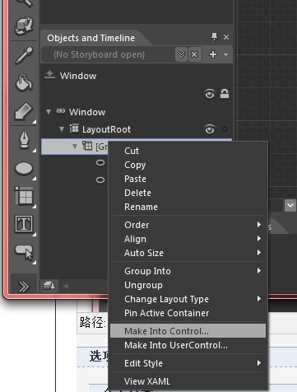This screenshot has height=392, width=297.
Task: Open the Assets chevron at toolbar bottom
Action: point(24,287)
